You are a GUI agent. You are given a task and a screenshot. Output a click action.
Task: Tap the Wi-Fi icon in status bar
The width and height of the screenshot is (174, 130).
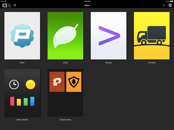[x=5, y=1]
